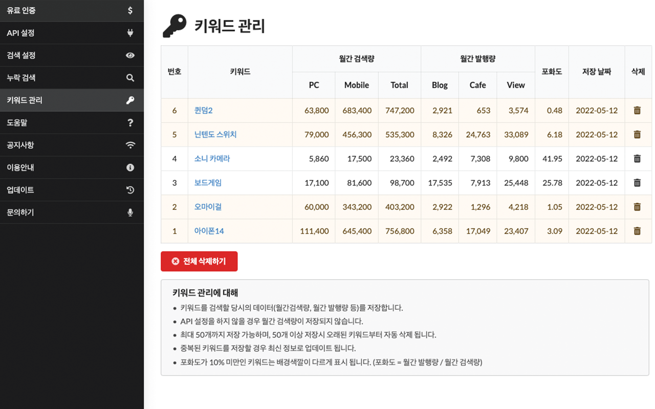Open 업데이트 in the sidebar
Viewport: 655px width, 409px height.
click(72, 190)
